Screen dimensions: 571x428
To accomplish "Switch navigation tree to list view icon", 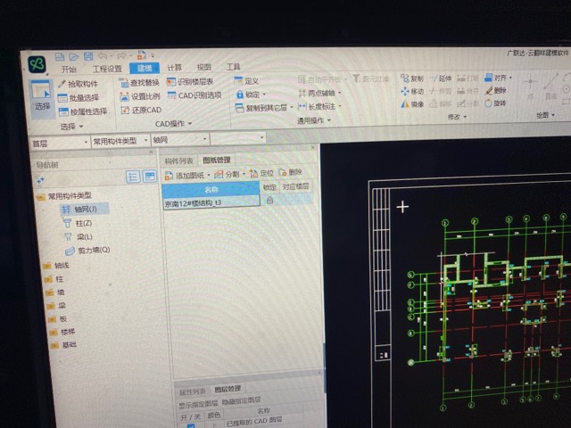I will pos(133,177).
